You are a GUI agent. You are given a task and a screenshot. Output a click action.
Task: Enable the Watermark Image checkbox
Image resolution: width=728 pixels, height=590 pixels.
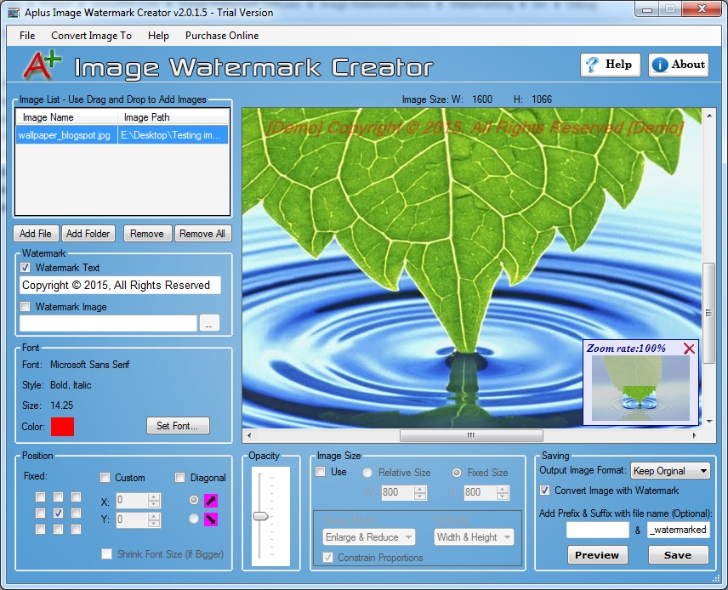[x=26, y=307]
